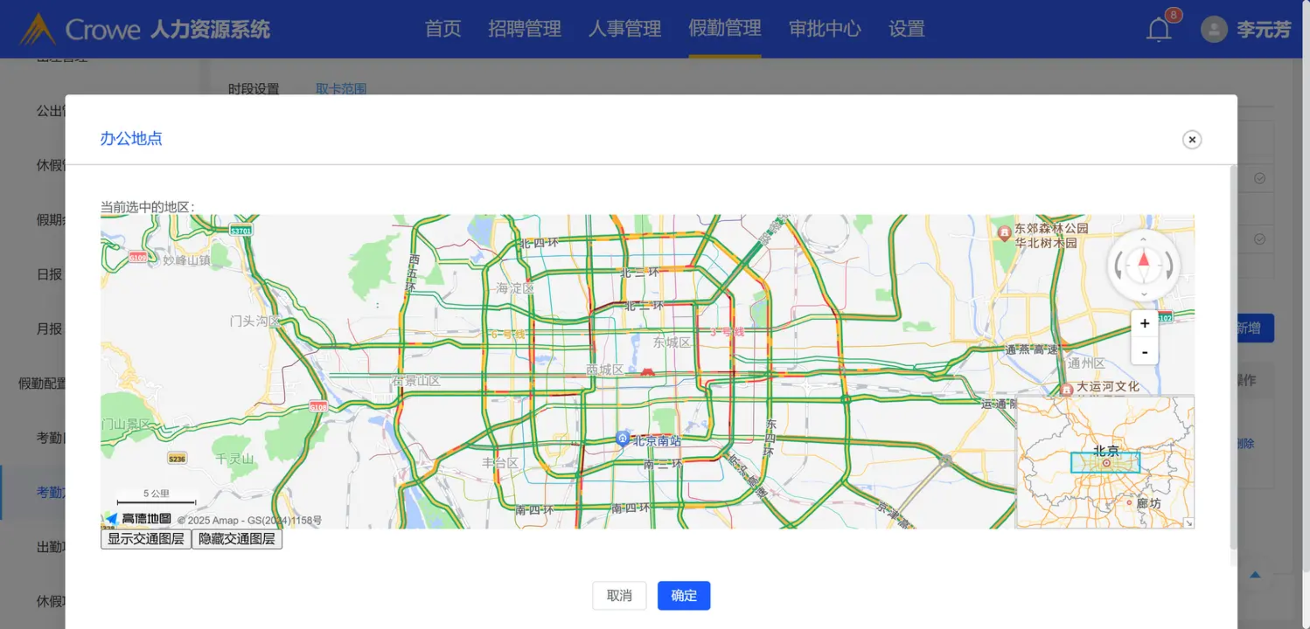Image resolution: width=1310 pixels, height=629 pixels.
Task: Hide the traffic layer
Action: 237,539
